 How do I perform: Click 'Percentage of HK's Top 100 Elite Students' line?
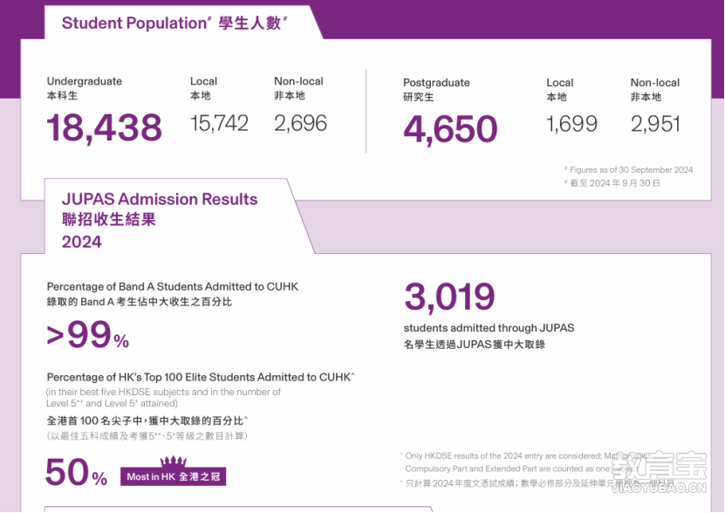(199, 378)
